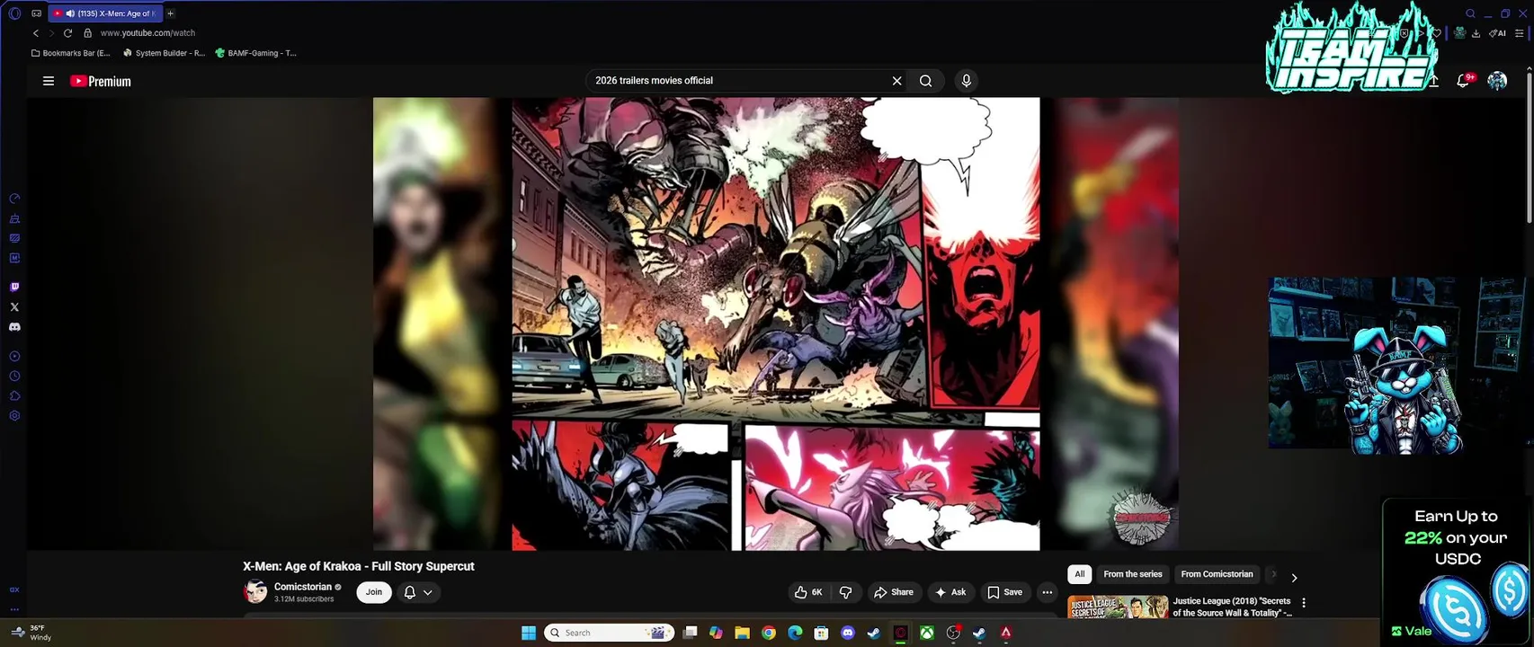Search YouTube with your voice
Image resolution: width=1534 pixels, height=647 pixels.
[967, 81]
